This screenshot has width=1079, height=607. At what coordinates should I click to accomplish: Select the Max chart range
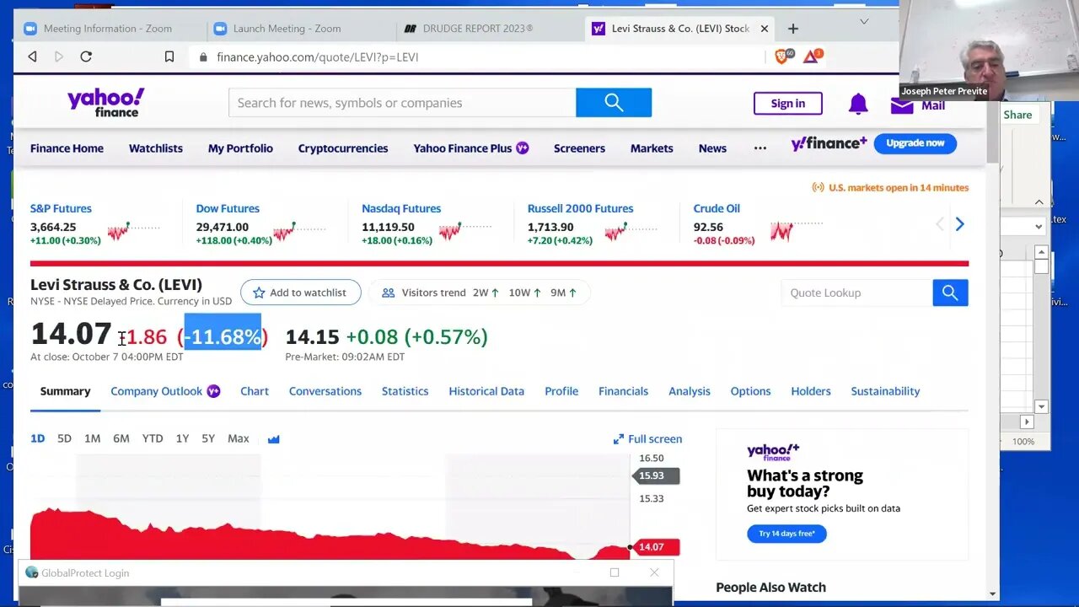click(x=239, y=438)
